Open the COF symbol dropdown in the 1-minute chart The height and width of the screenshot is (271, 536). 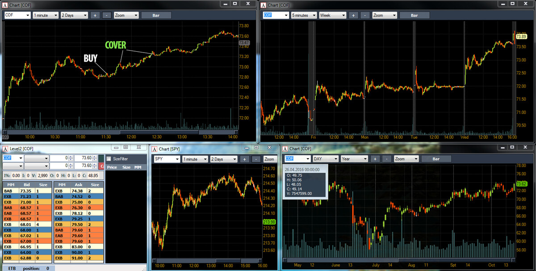click(x=28, y=15)
